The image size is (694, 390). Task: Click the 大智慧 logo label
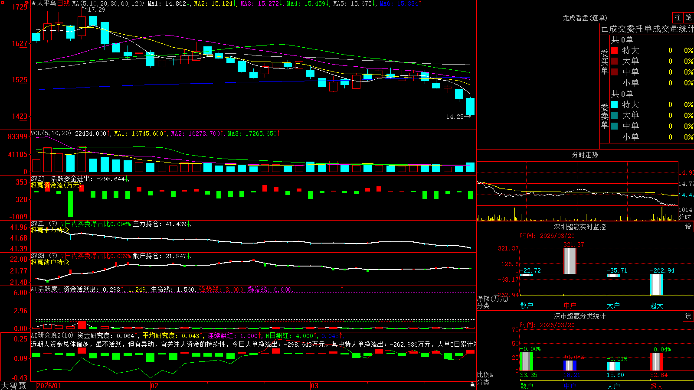click(x=13, y=385)
